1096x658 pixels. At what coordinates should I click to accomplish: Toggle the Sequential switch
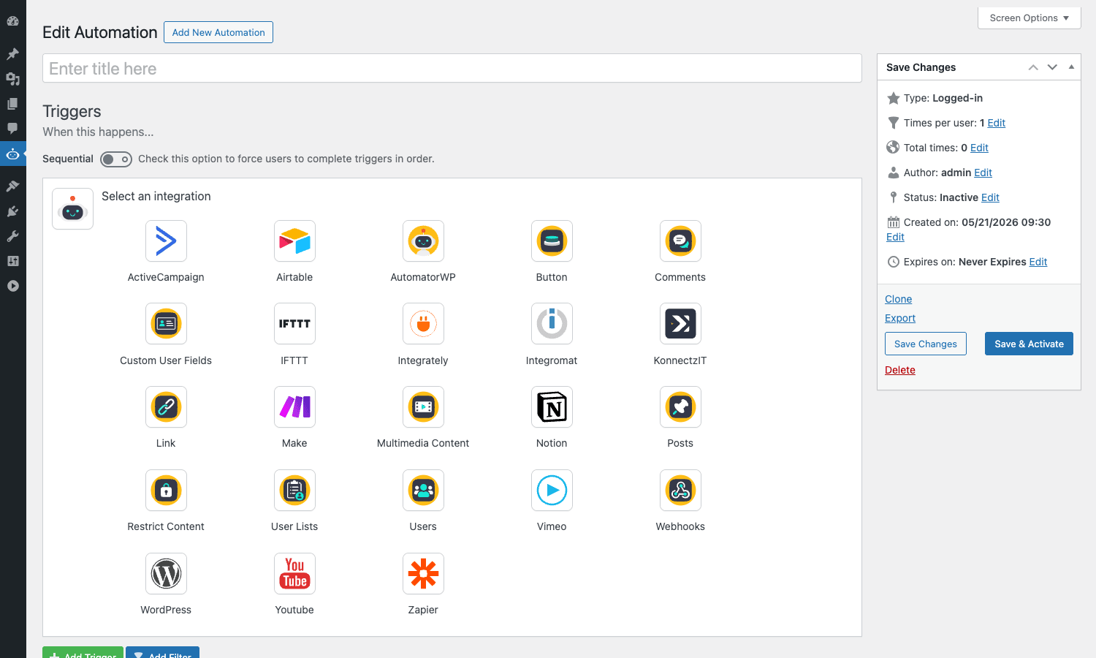pos(116,159)
